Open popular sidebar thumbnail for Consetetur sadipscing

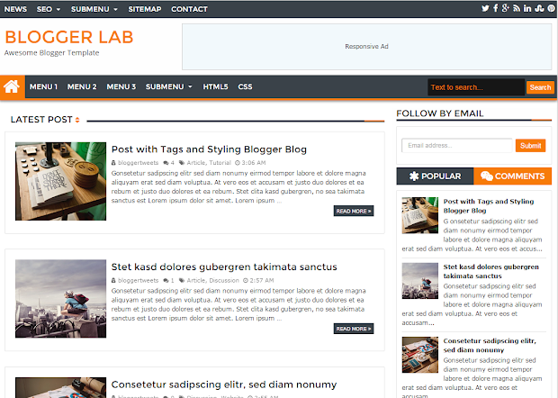pyautogui.click(x=420, y=355)
